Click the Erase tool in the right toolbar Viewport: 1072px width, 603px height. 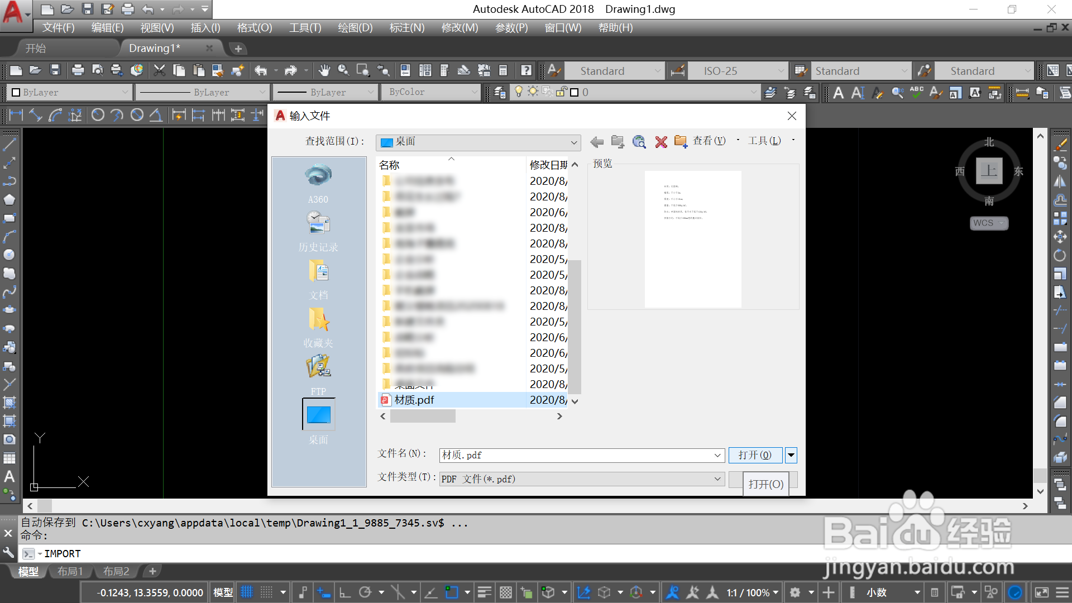coord(1060,145)
